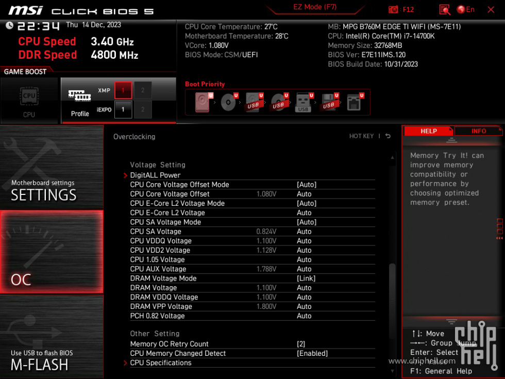Edit the CPU 1.05 Voltage Auto field
Image resolution: width=505 pixels, height=379 pixels.
pos(304,259)
